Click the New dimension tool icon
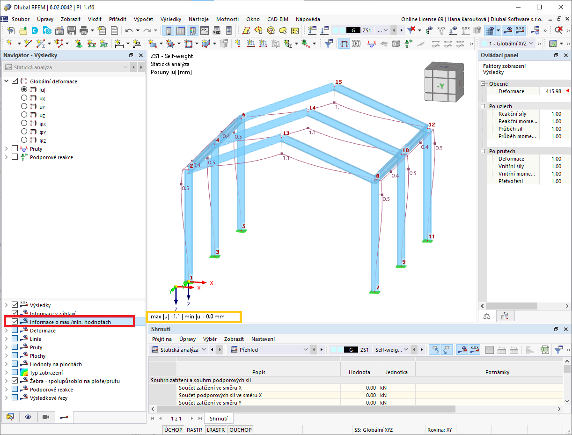 (119, 44)
